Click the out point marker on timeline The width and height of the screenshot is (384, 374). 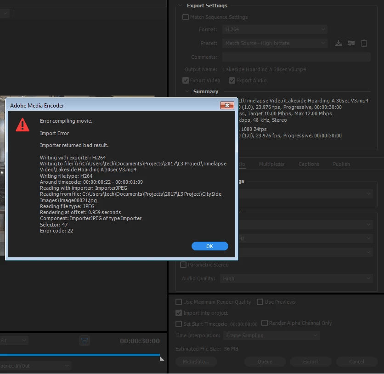coord(162,358)
